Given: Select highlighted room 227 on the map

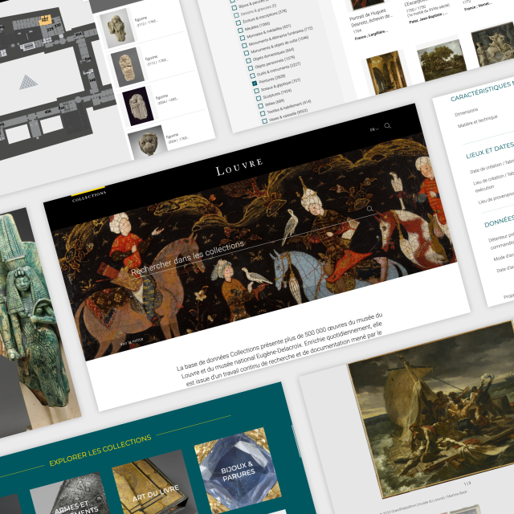Looking at the screenshot, I should coord(45,20).
